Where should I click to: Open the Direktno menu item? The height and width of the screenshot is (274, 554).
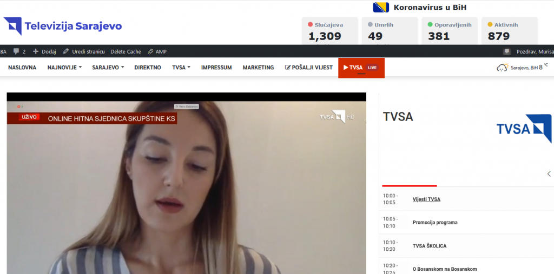148,68
